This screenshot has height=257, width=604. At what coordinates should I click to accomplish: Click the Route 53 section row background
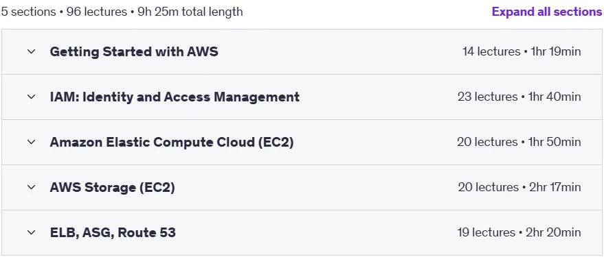tap(302, 233)
